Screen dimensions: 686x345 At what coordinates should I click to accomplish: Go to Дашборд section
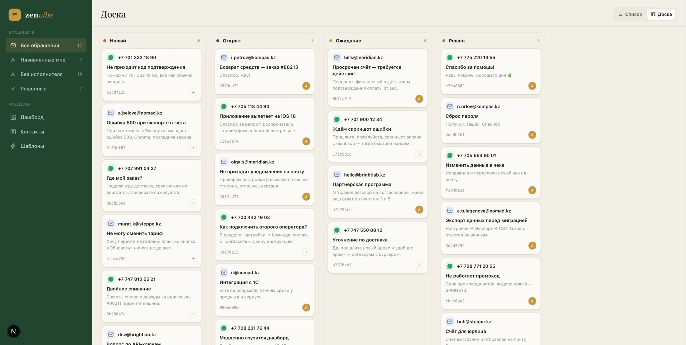pos(46,117)
